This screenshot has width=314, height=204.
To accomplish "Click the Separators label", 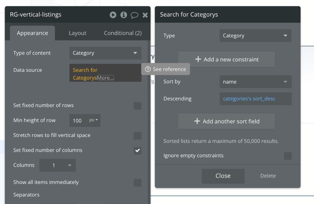I will (26, 195).
